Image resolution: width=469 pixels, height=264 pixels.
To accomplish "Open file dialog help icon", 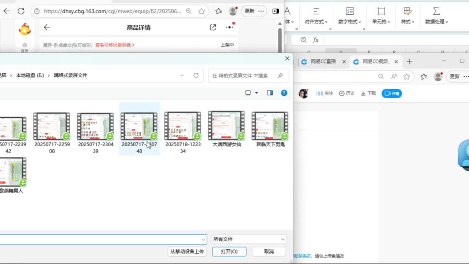I will [x=284, y=93].
